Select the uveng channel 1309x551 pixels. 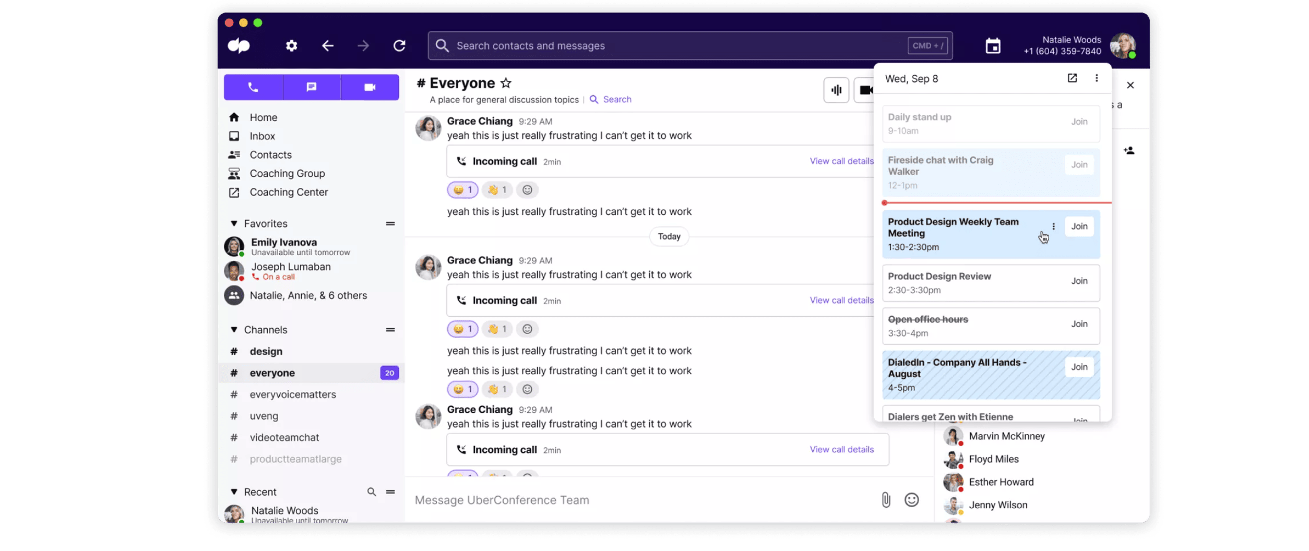[312, 416]
